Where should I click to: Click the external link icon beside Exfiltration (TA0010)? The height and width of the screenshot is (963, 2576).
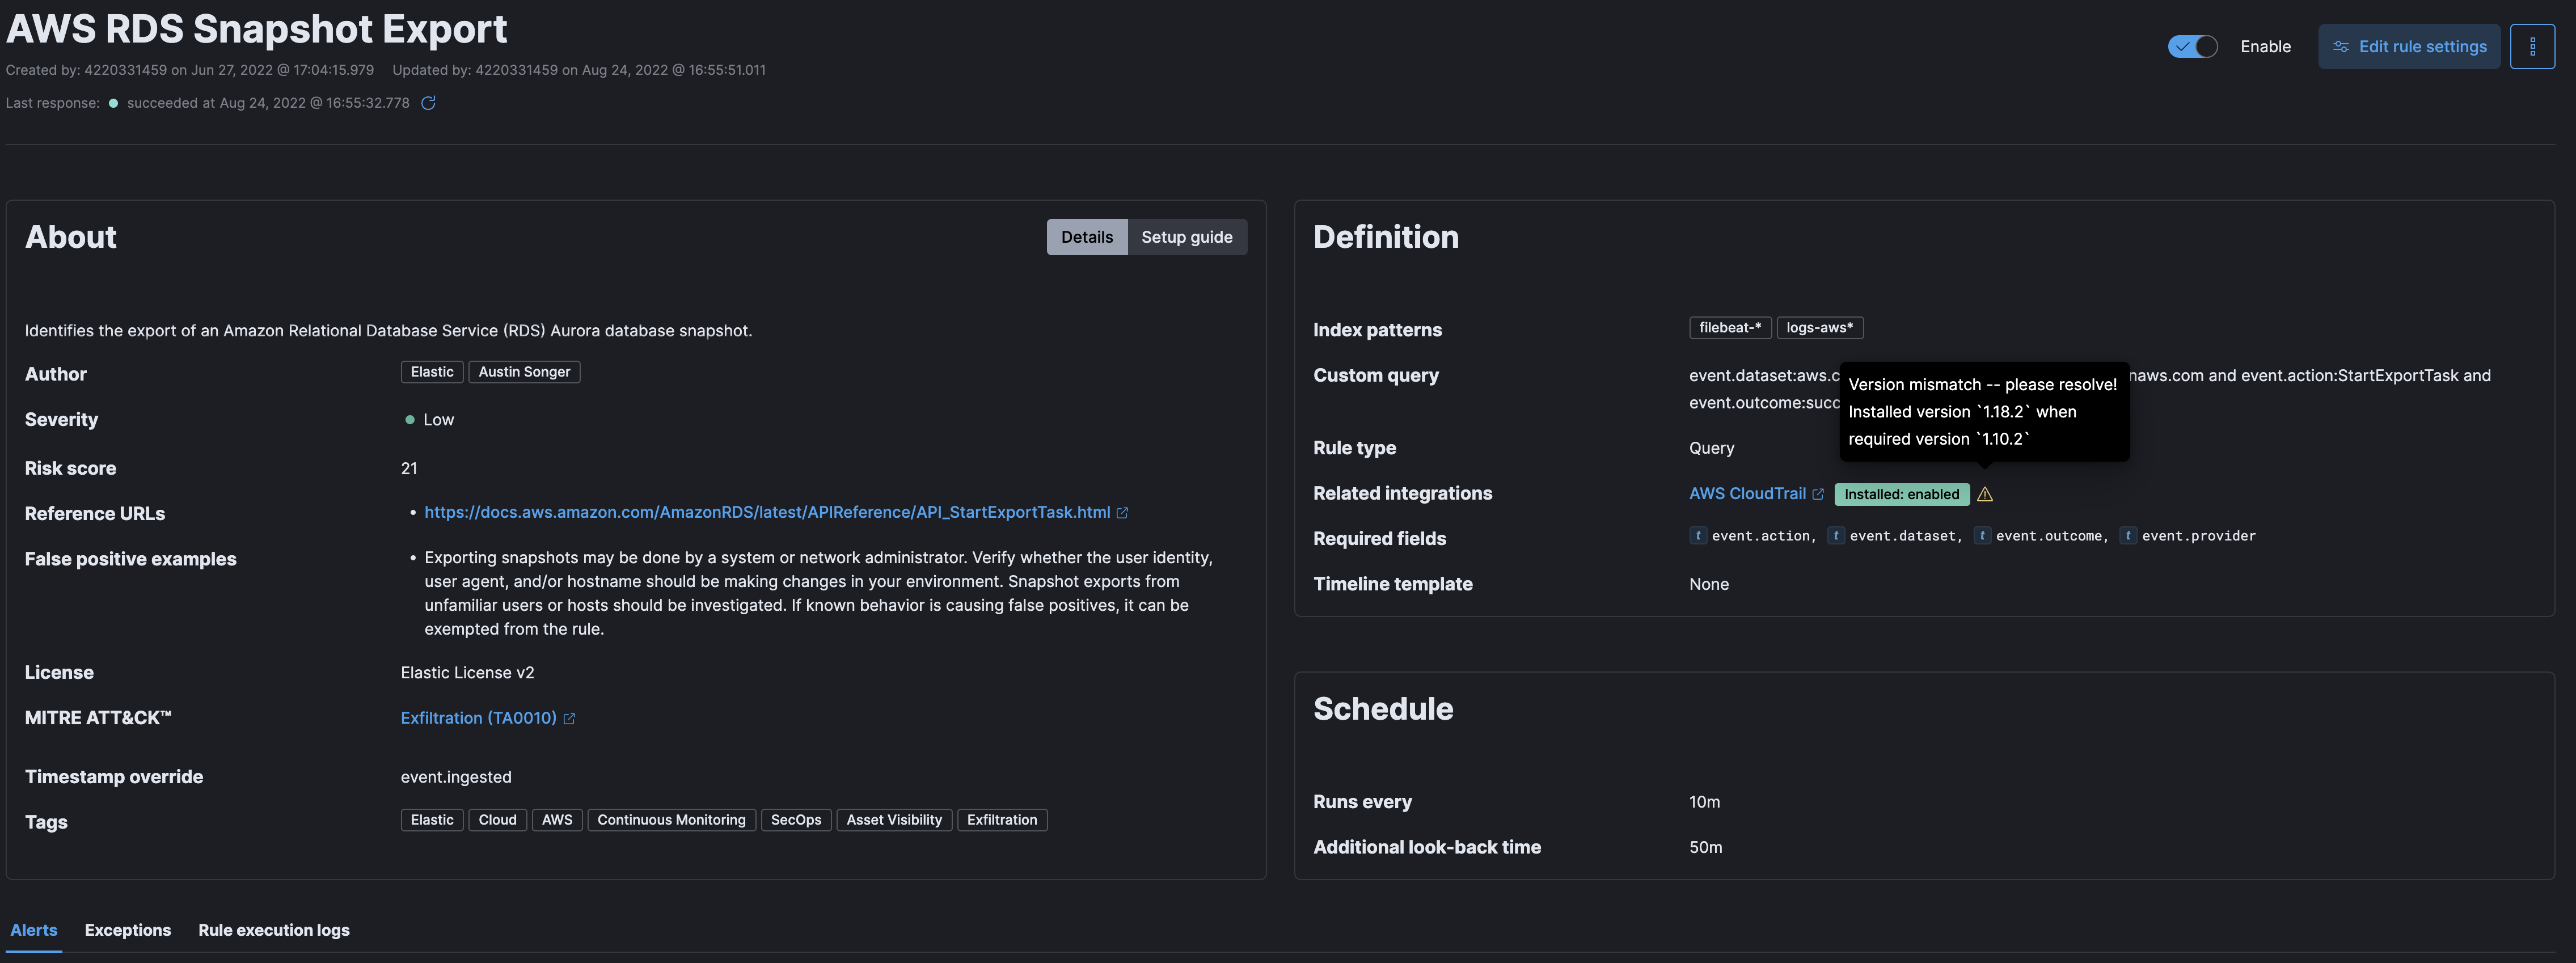[569, 718]
